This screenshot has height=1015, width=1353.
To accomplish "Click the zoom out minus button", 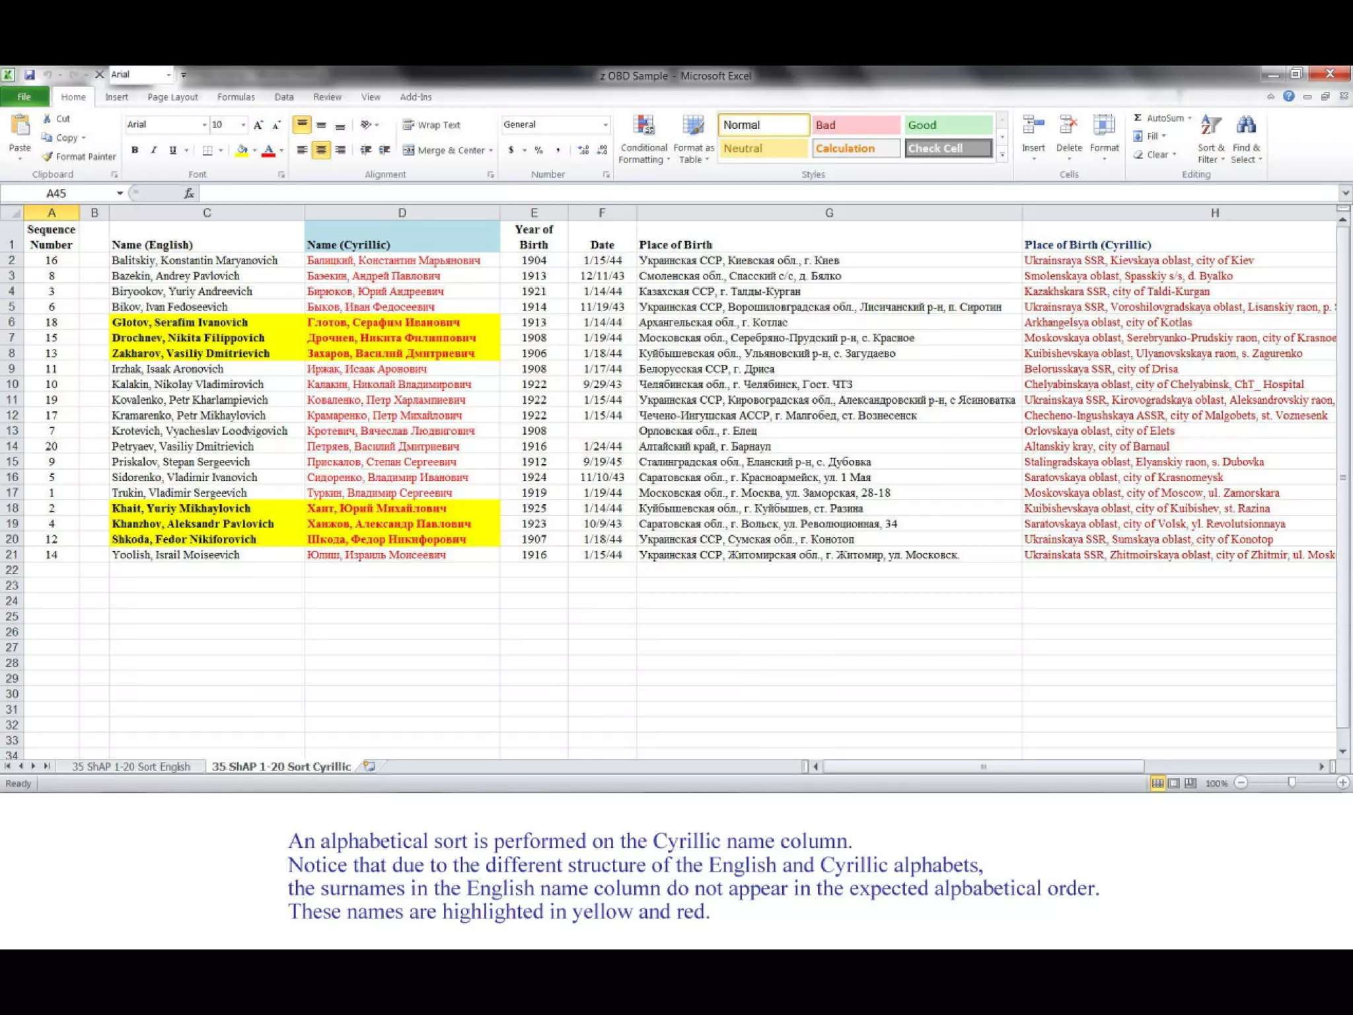I will 1241,782.
